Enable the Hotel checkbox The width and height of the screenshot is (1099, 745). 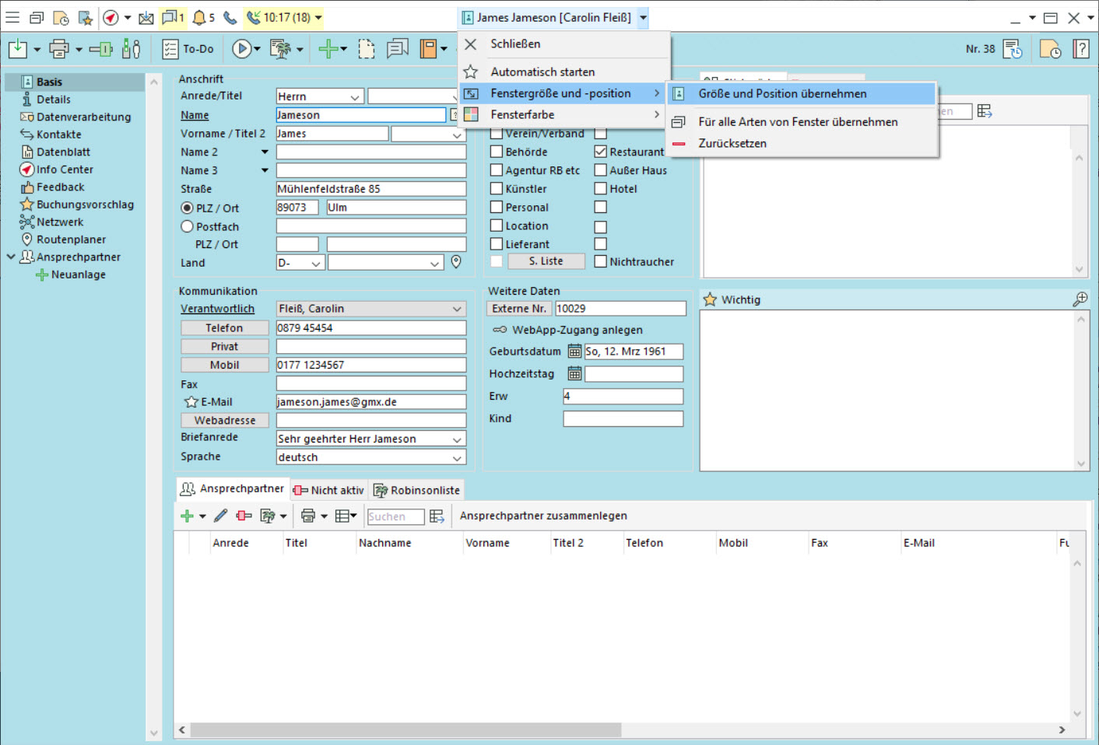tap(601, 188)
